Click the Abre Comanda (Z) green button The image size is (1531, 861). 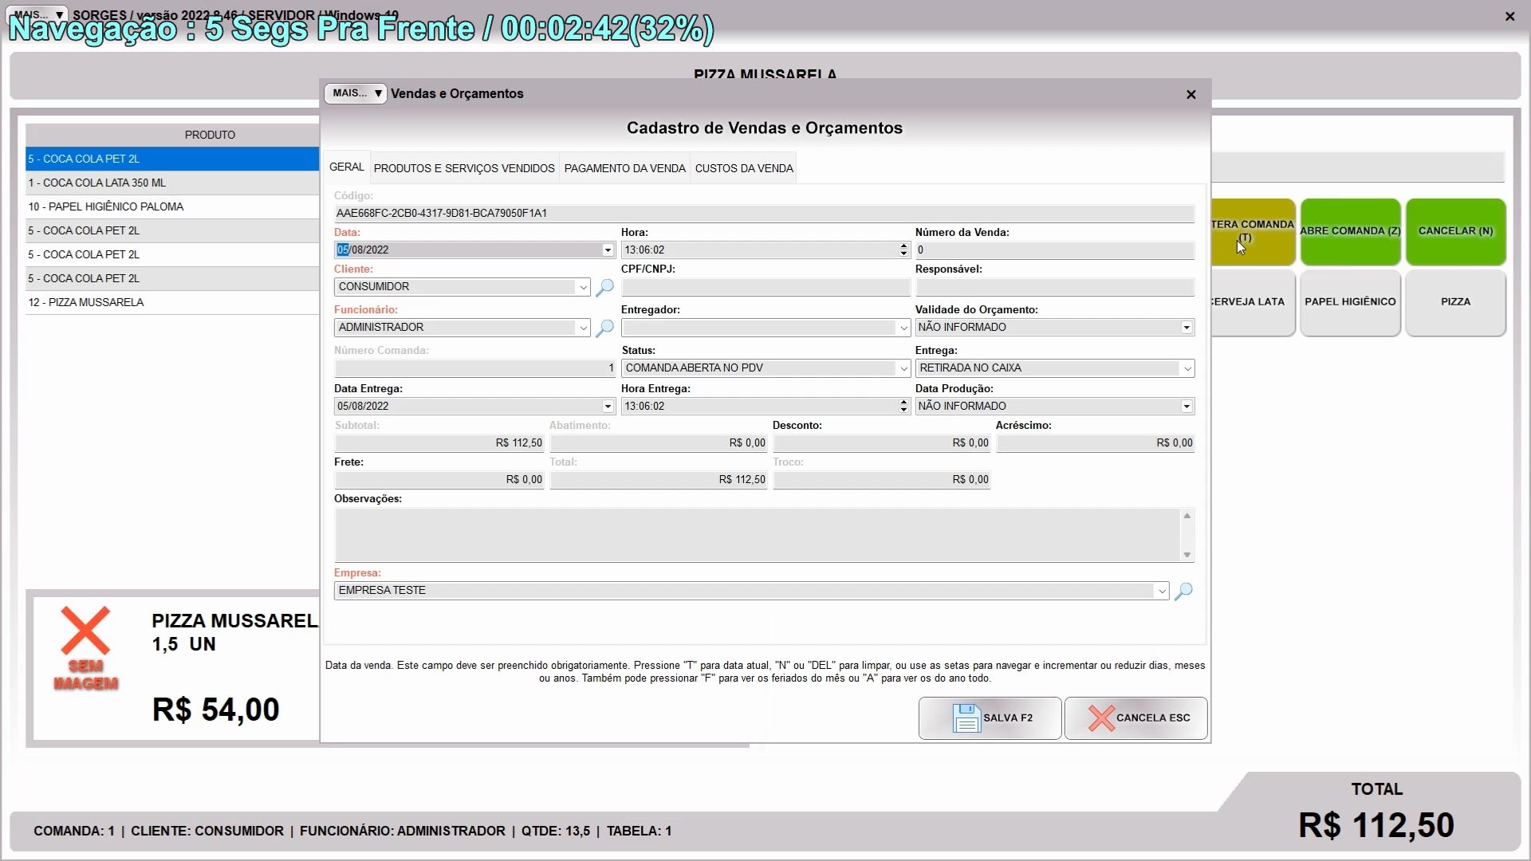pyautogui.click(x=1350, y=231)
